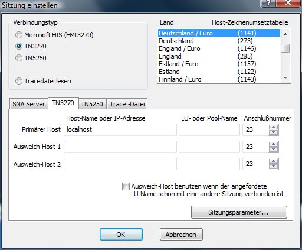302x250 pixels.
Task: Enable the Ausweich-Host benutzen checkbox
Action: [126, 186]
